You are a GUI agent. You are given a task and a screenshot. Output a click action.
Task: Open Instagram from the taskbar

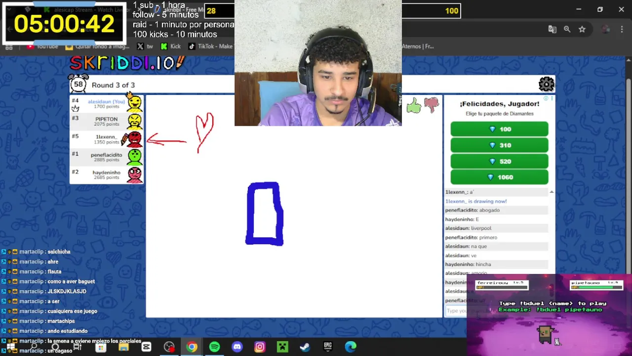[x=260, y=347]
